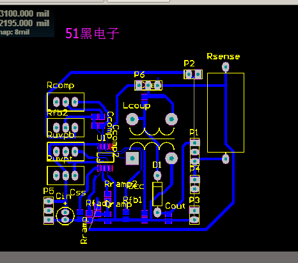
Task: Select the U1 chip footprint
Action: point(106,158)
